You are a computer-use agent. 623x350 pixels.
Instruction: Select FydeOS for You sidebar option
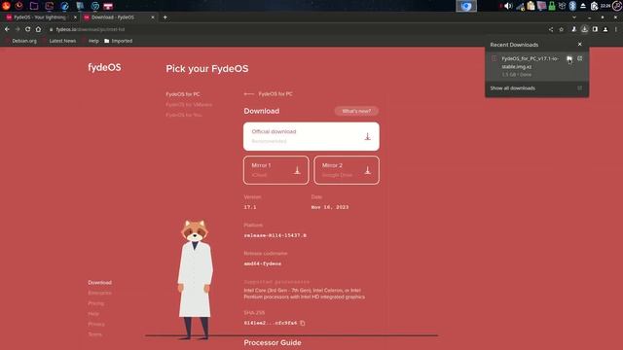pos(184,115)
